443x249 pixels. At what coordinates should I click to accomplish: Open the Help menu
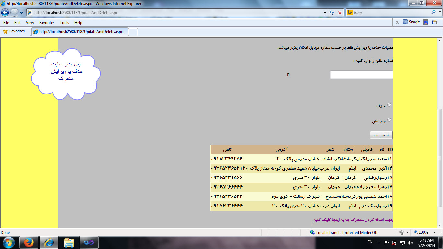[78, 23]
